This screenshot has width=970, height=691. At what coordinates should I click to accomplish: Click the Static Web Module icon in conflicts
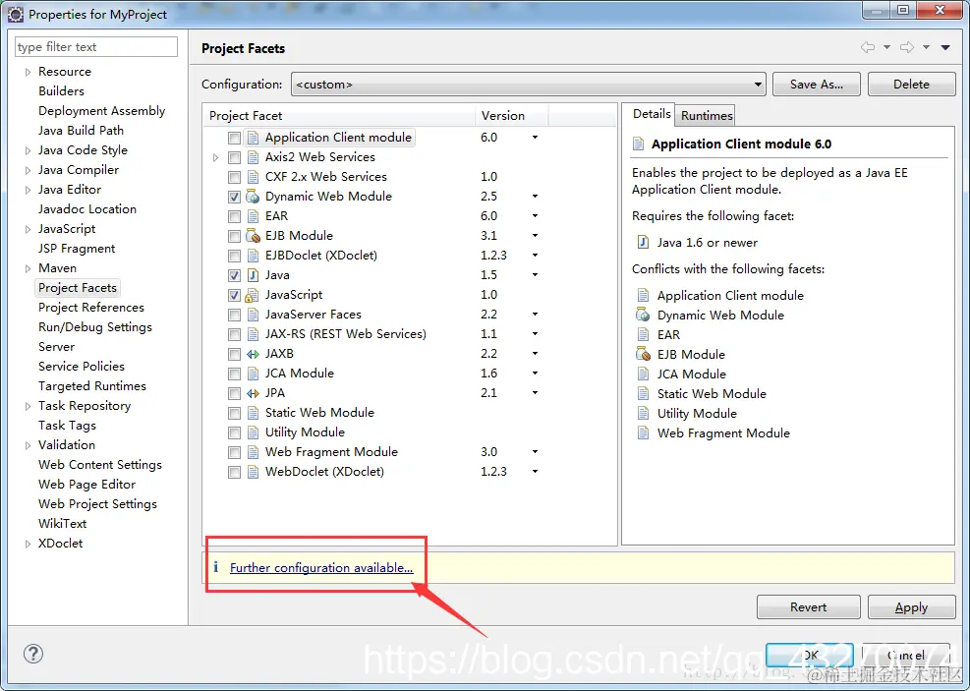click(x=643, y=393)
